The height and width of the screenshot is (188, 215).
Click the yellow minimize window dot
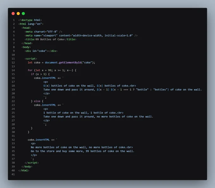[18, 14]
